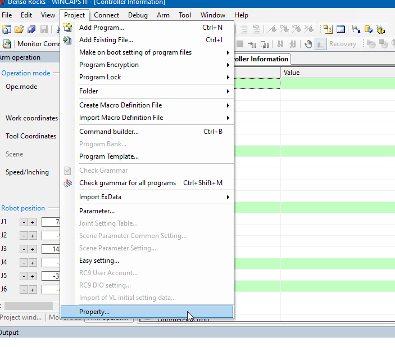Image resolution: width=395 pixels, height=350 pixels.
Task: Open Easy setting... from the menu
Action: tap(147, 261)
